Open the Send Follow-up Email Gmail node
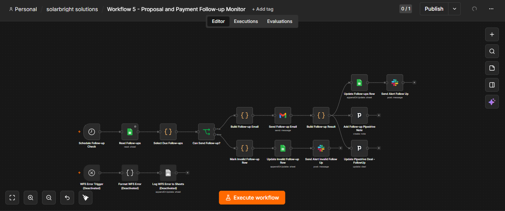505x211 pixels. (x=283, y=115)
